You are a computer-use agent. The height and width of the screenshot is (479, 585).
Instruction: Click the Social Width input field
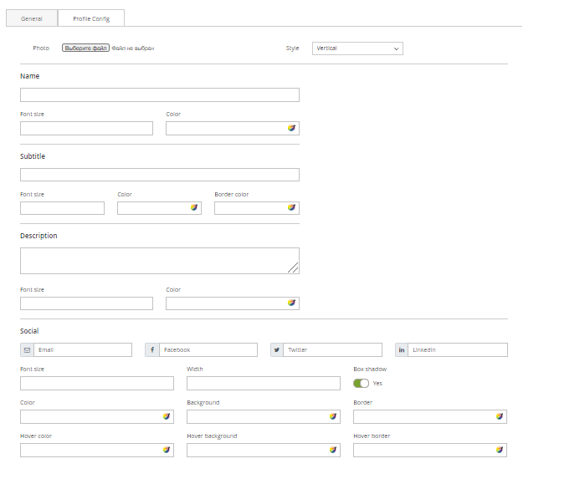263,383
